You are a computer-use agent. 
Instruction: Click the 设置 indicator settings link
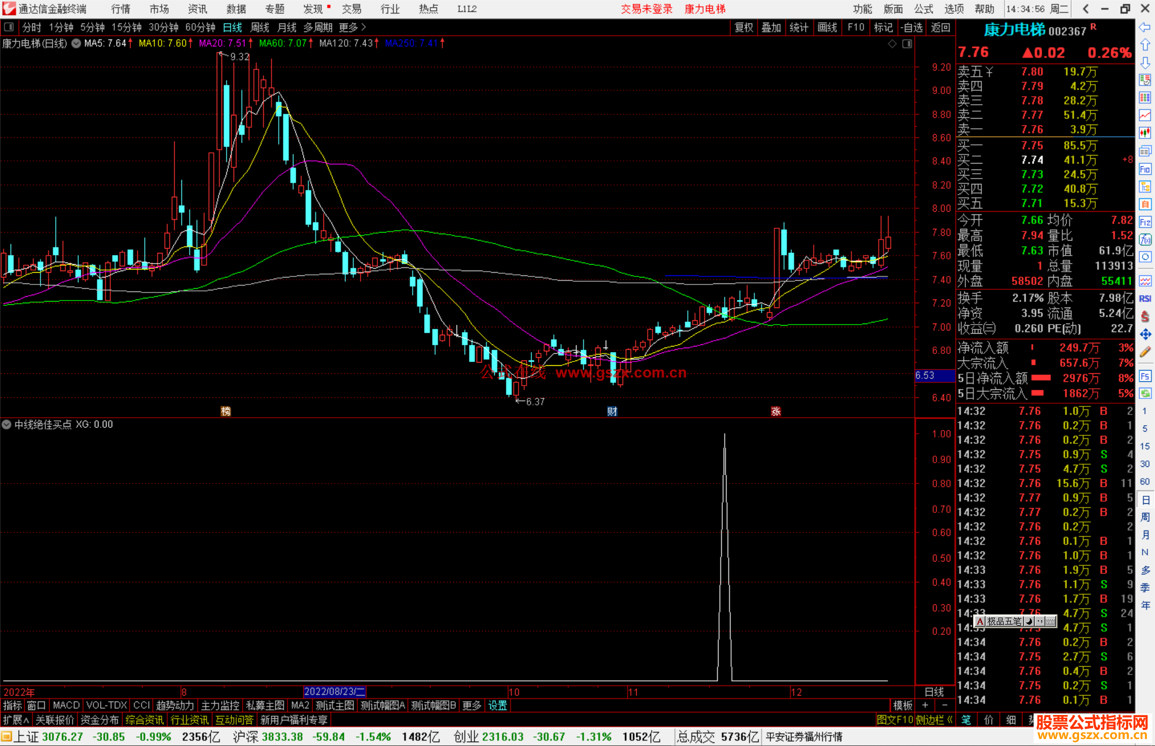[x=497, y=705]
